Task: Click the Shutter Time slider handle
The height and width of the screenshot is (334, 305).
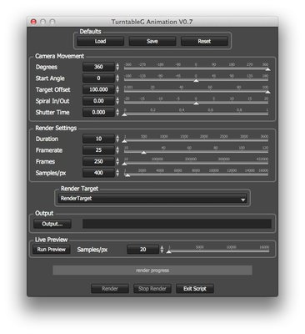Action: click(124, 114)
